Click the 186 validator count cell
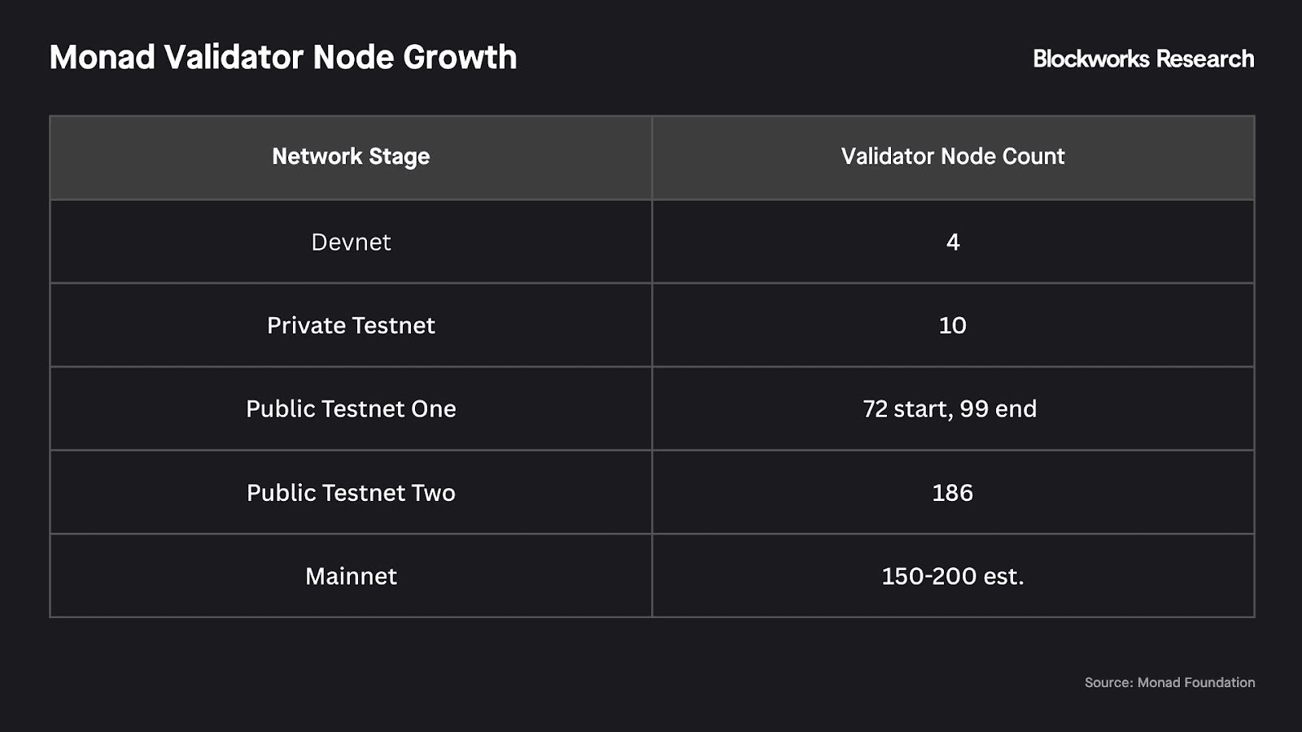 coord(952,493)
